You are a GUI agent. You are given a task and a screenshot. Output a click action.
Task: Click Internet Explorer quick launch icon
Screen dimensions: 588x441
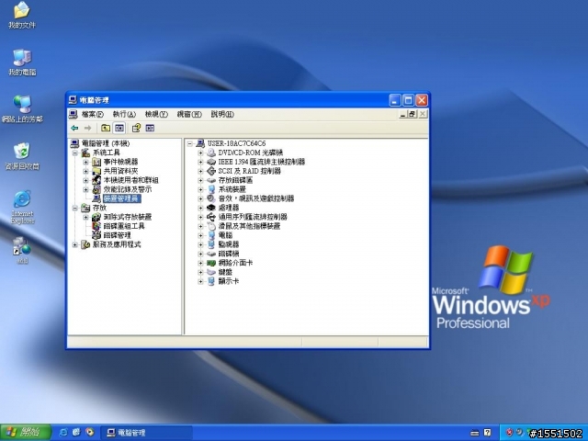[x=63, y=433]
